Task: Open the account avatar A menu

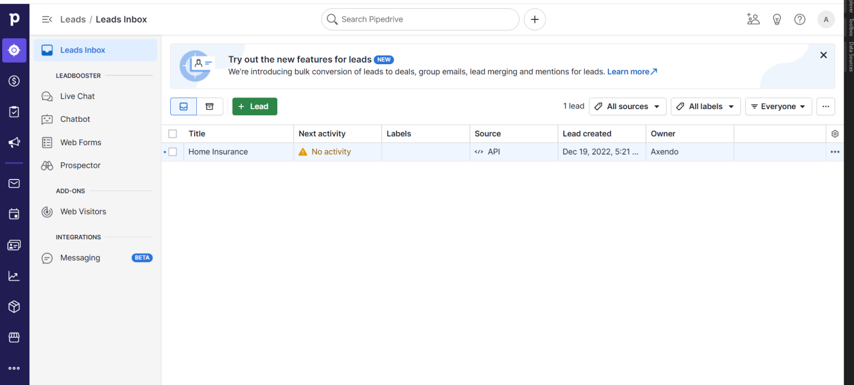Action: [826, 19]
